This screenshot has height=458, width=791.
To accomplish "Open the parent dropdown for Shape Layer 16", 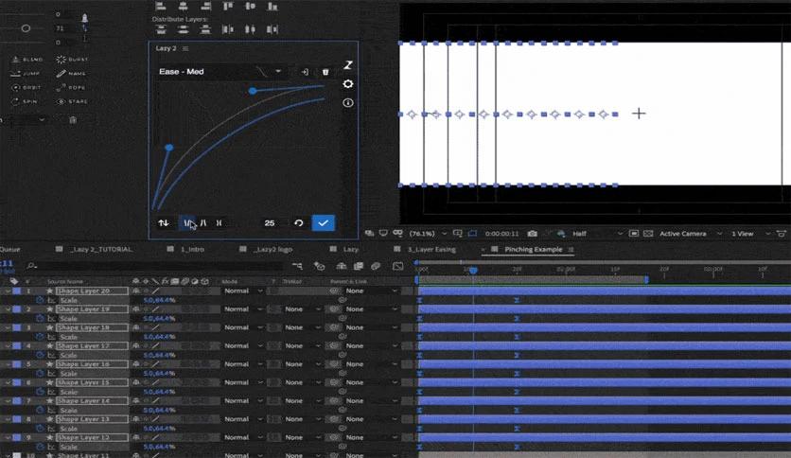I will 371,364.
